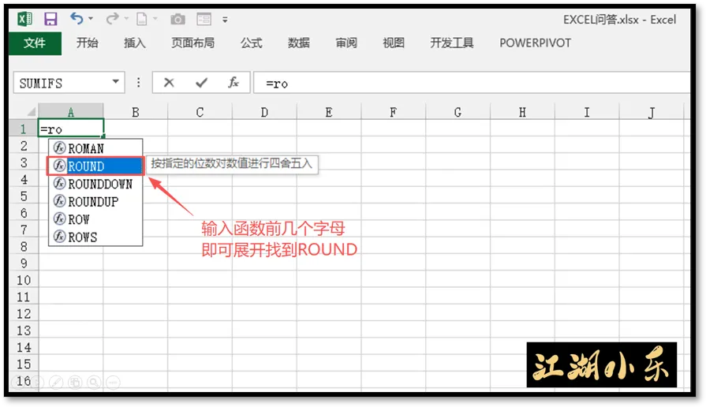Click the Redo arrow icon
Viewport: 706px width, 407px height.
[112, 18]
